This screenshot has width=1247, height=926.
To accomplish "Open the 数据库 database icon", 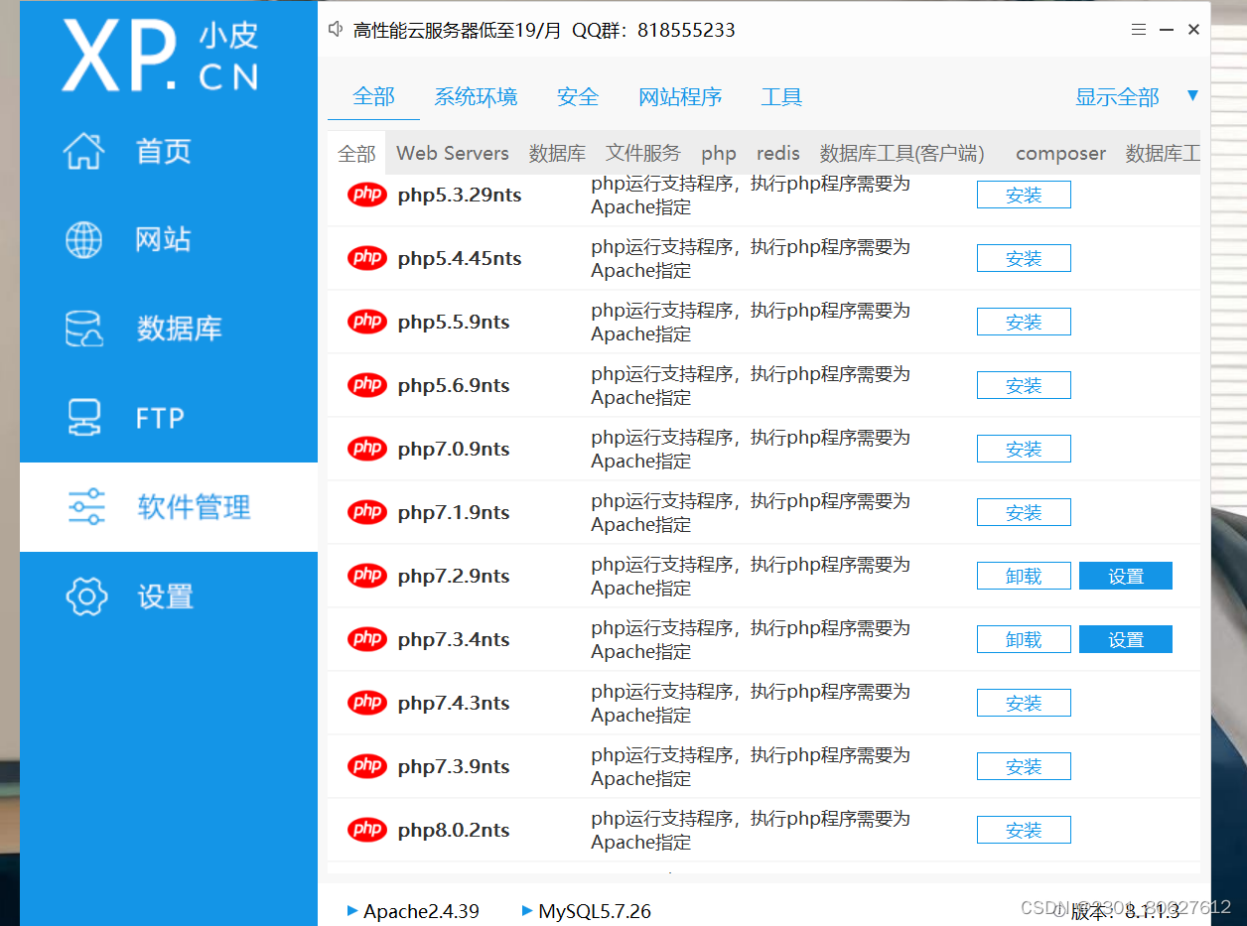I will (83, 329).
